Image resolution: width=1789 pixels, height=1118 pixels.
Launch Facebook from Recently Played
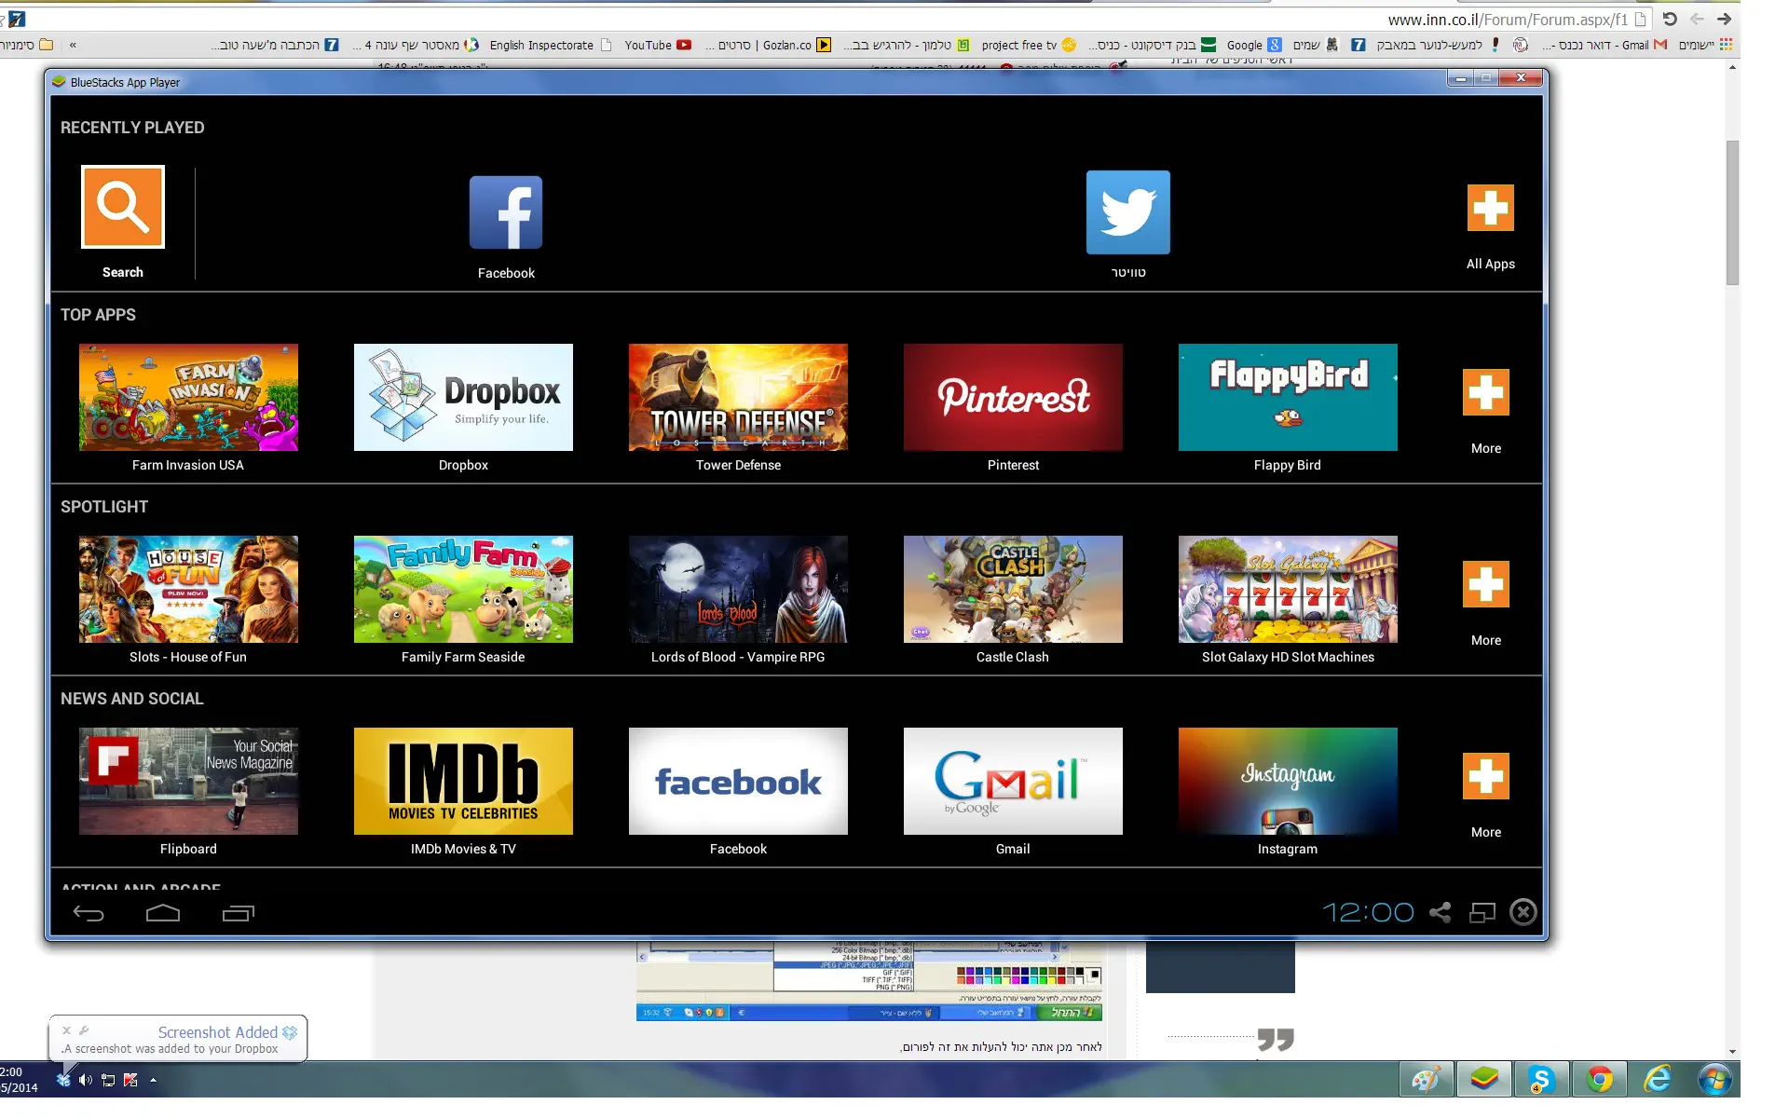[x=505, y=213]
